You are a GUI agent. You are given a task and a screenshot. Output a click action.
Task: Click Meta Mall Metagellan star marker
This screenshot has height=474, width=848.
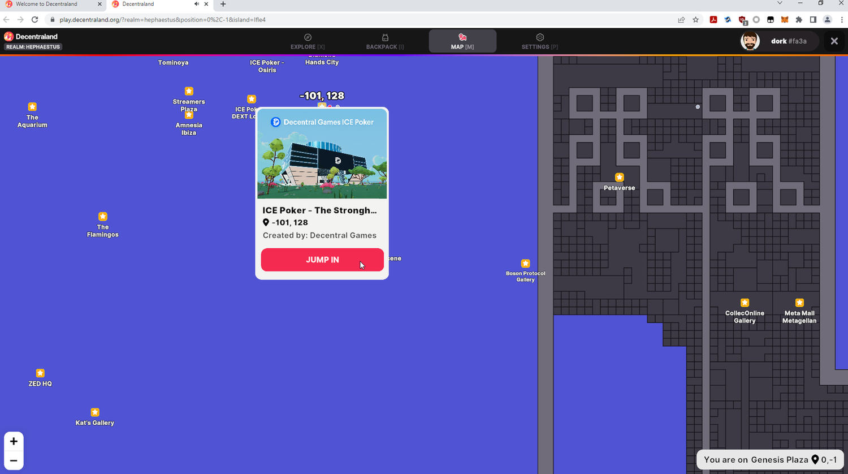pos(799,303)
